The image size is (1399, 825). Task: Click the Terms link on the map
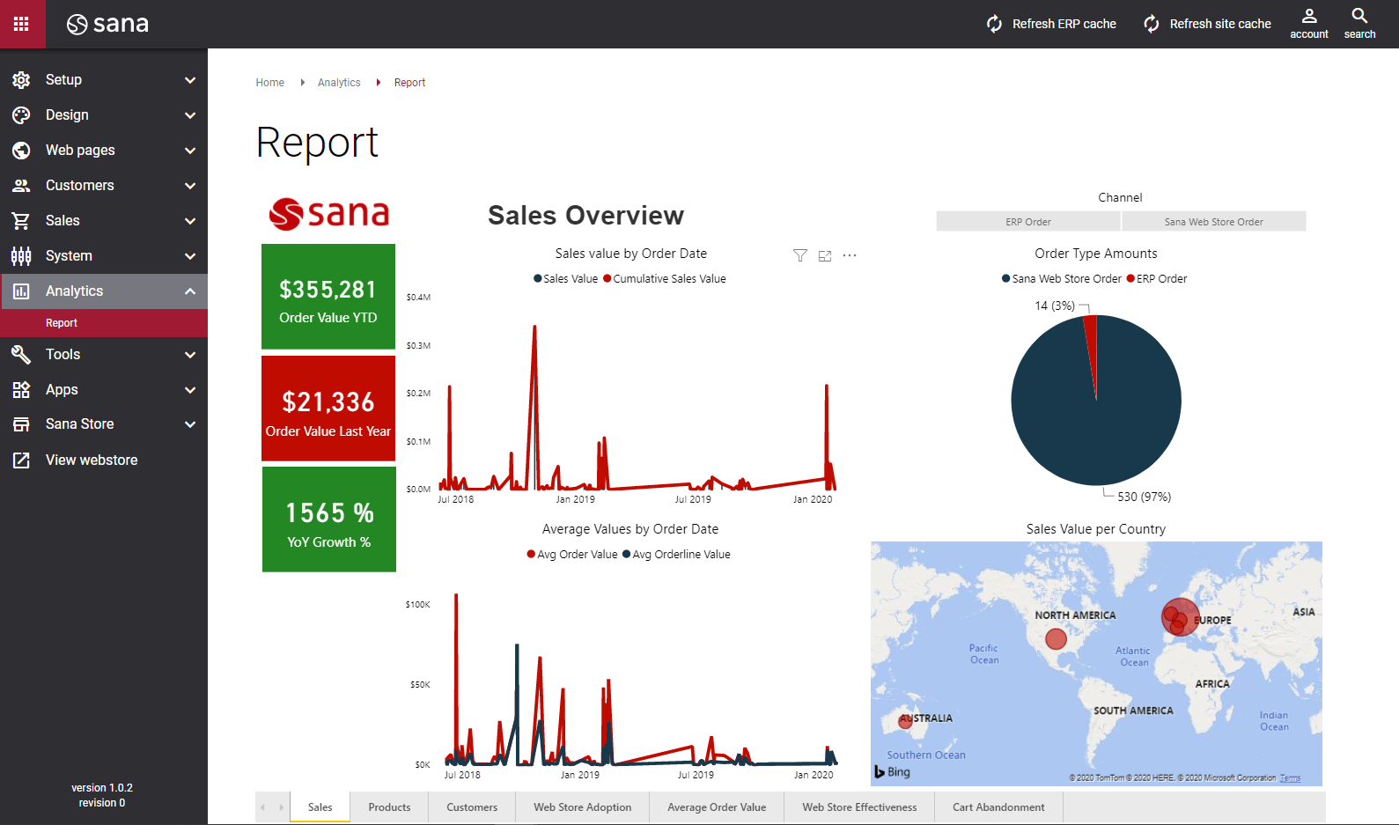(1290, 778)
